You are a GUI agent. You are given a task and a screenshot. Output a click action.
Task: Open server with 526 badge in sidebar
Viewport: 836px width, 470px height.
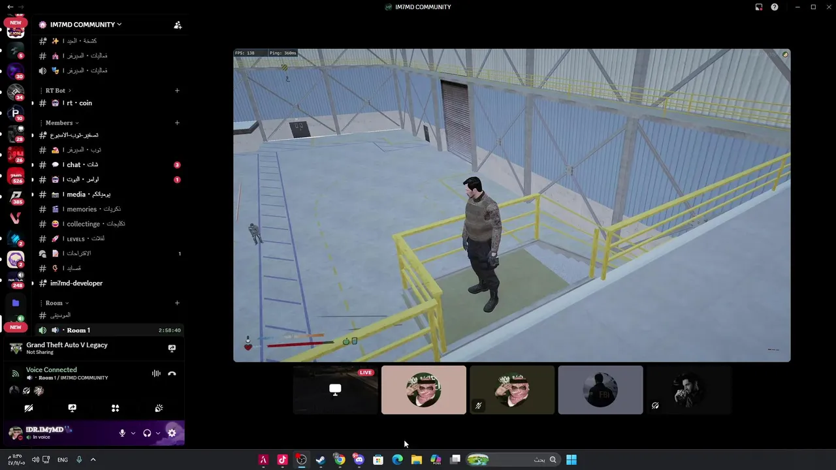(x=16, y=176)
